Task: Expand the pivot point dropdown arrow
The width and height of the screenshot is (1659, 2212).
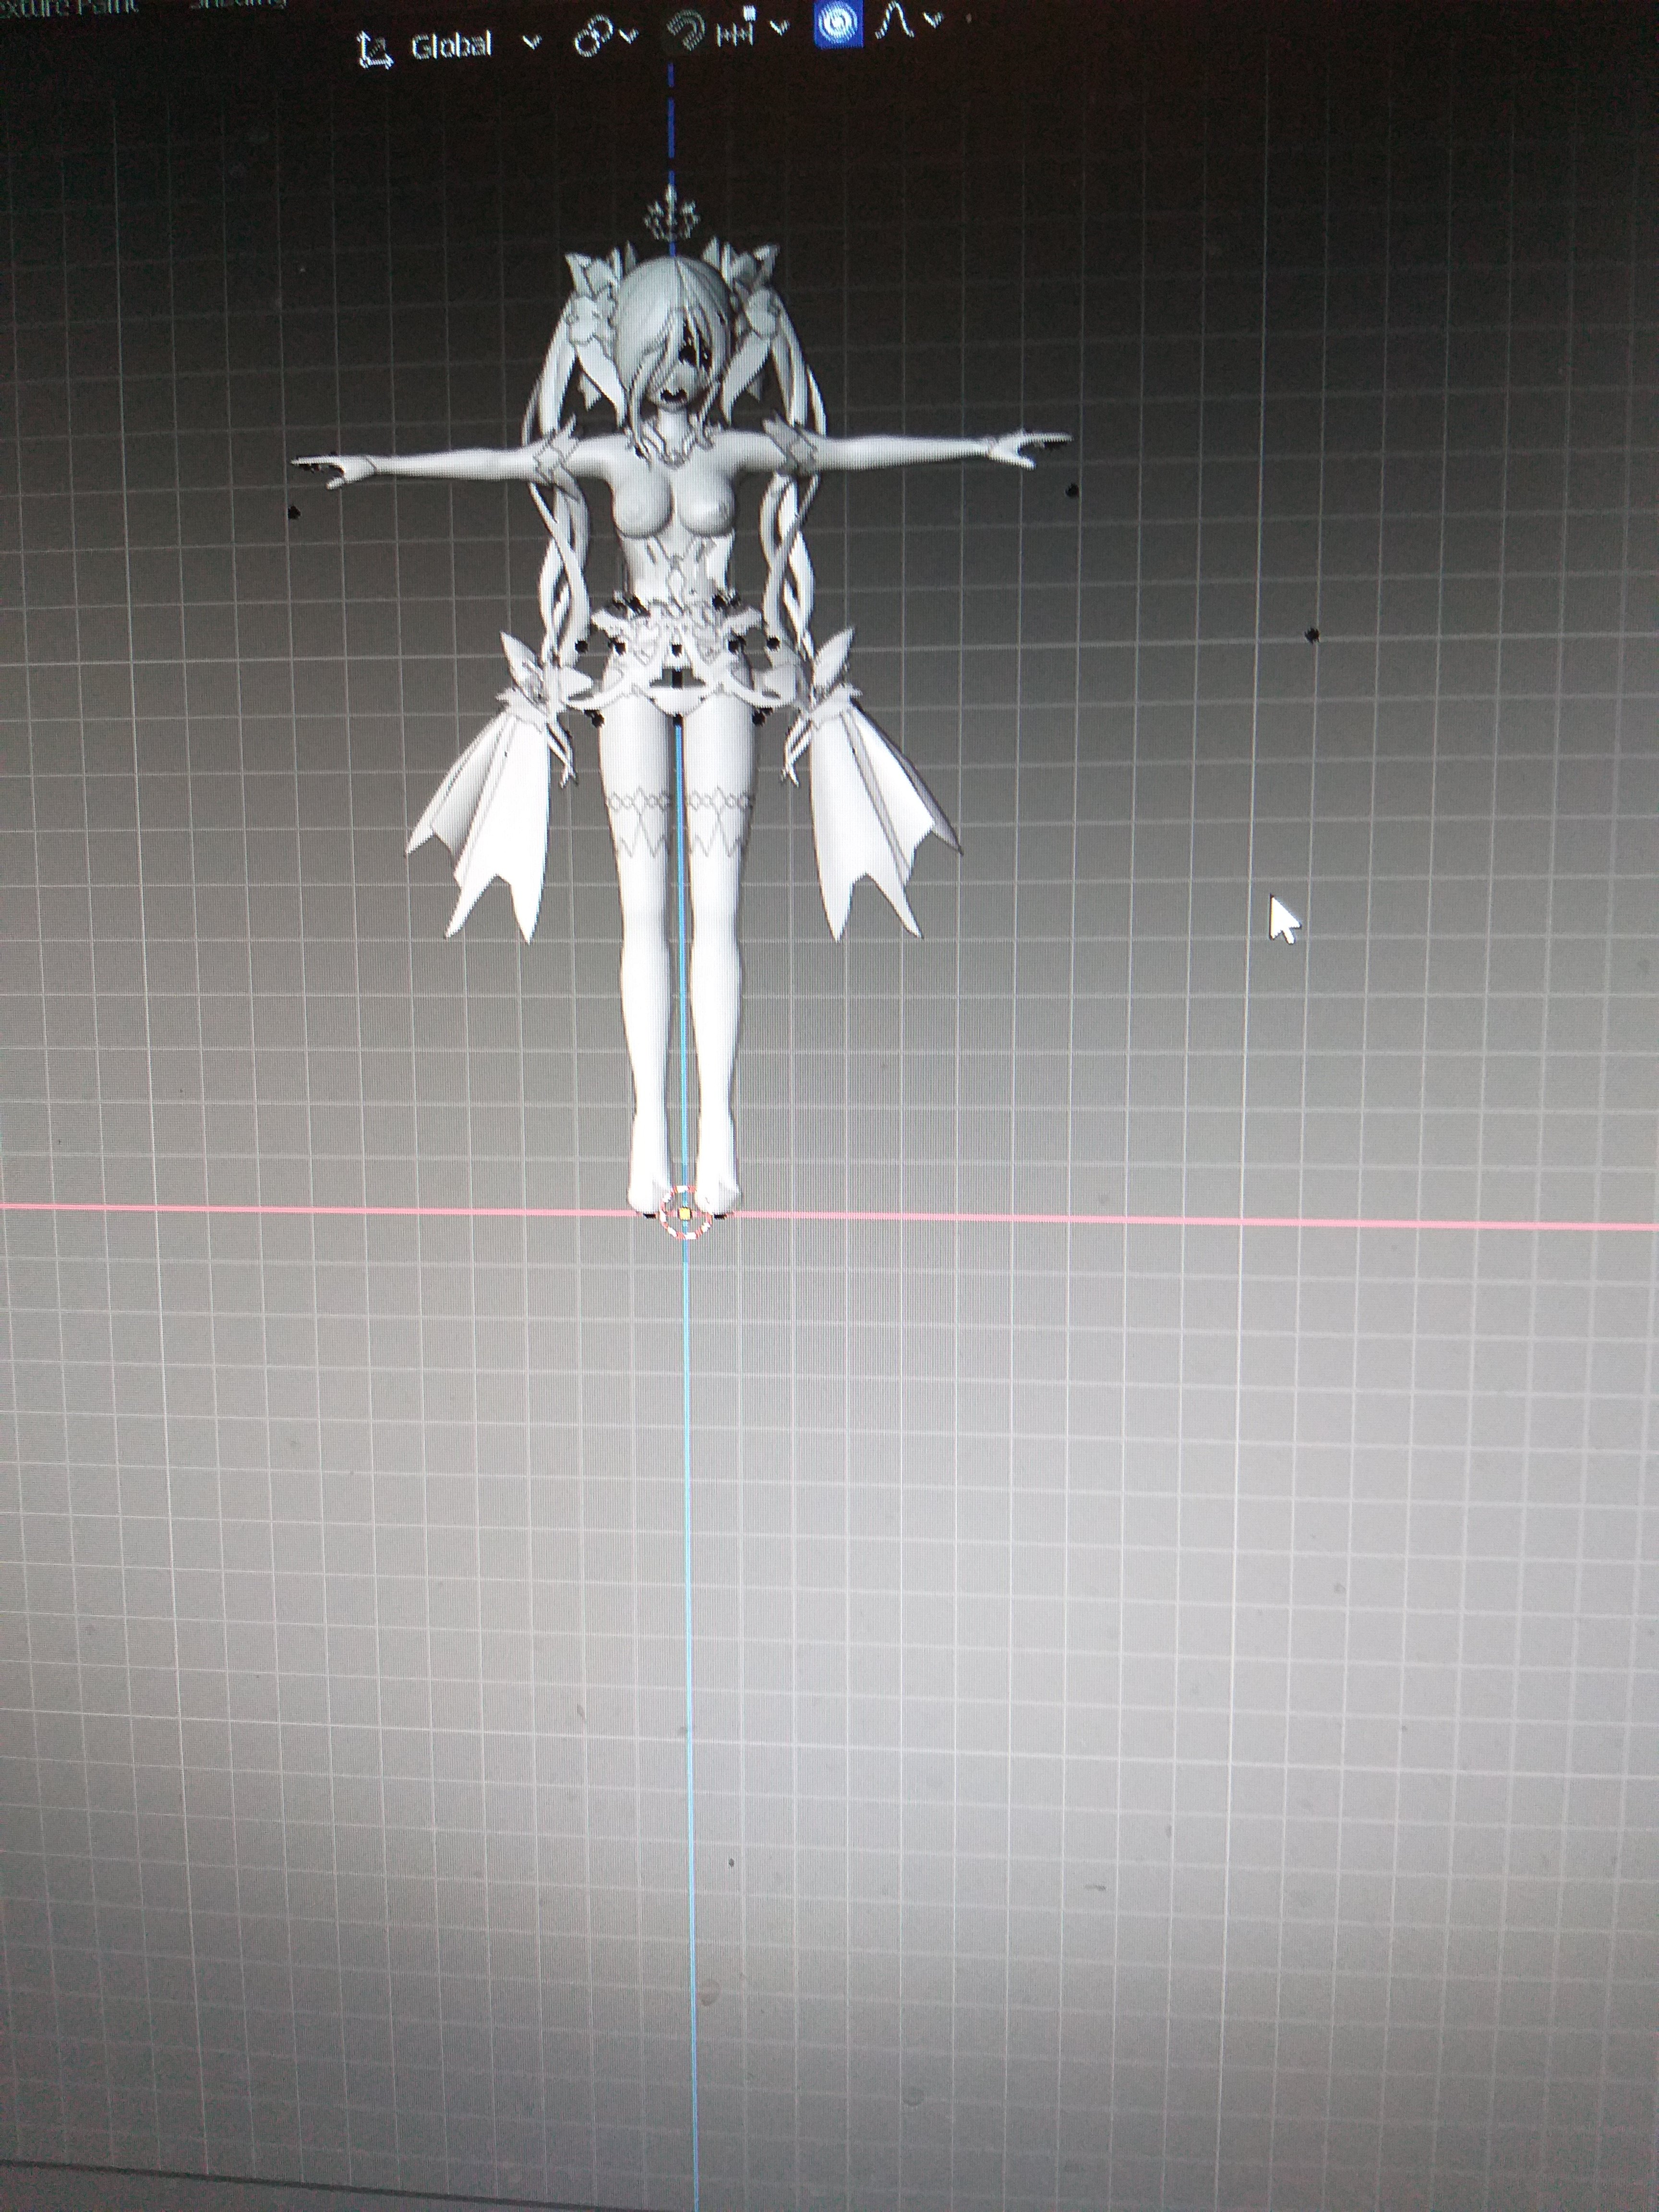Action: coord(629,38)
